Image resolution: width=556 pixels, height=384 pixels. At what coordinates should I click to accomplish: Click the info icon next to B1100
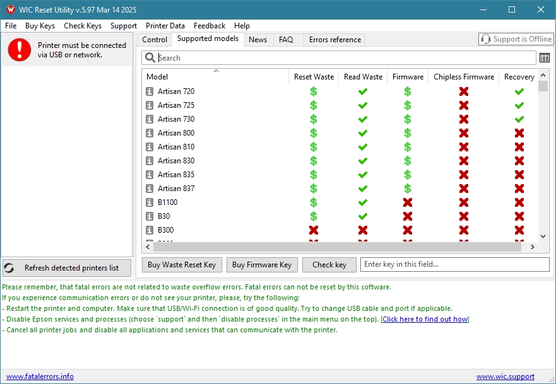pyautogui.click(x=150, y=202)
